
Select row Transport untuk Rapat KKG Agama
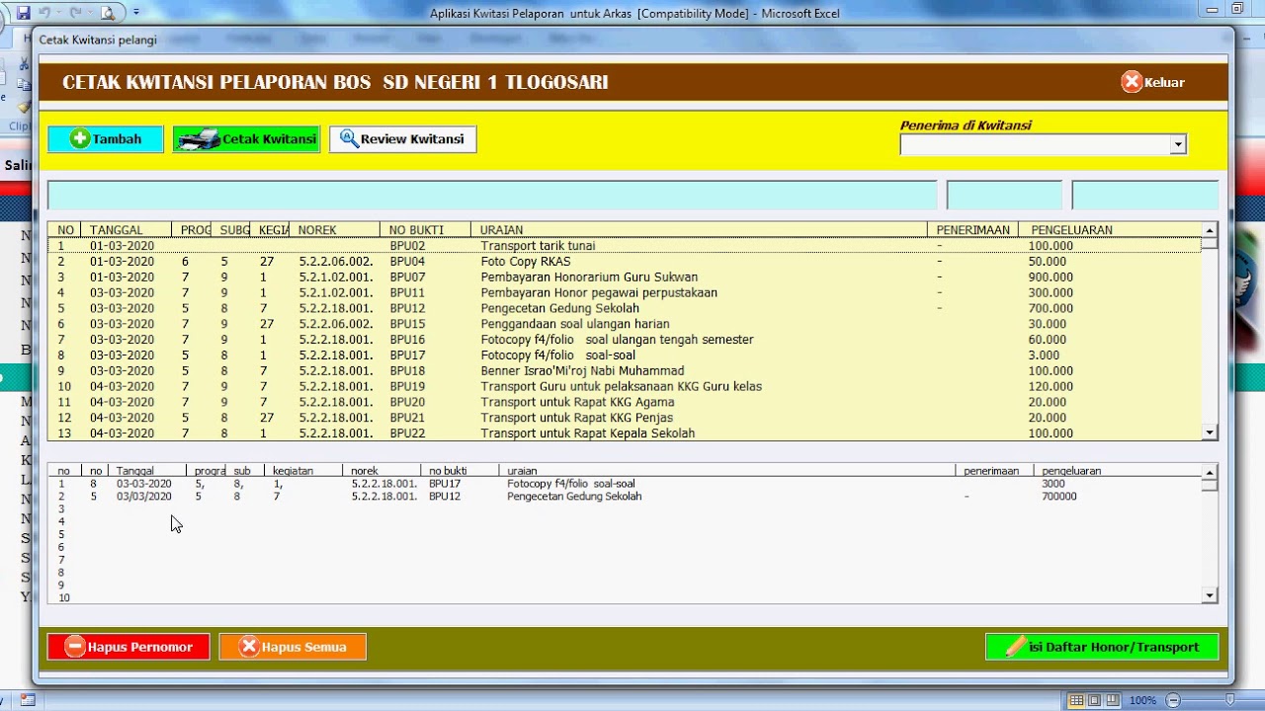(625, 402)
